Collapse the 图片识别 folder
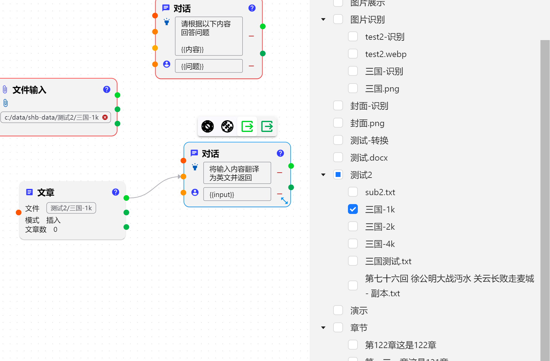This screenshot has height=361, width=550. click(323, 19)
